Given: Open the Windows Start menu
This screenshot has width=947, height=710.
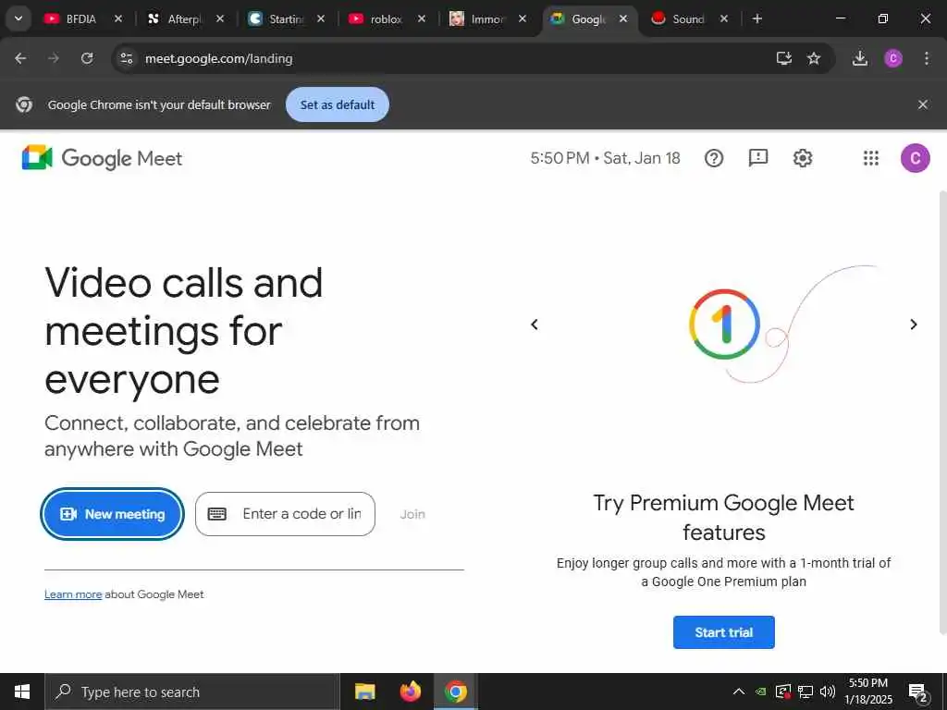Looking at the screenshot, I should pyautogui.click(x=22, y=692).
